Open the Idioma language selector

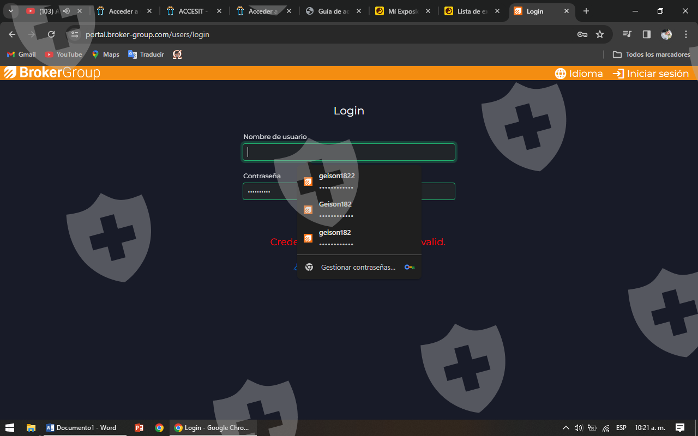click(x=579, y=74)
